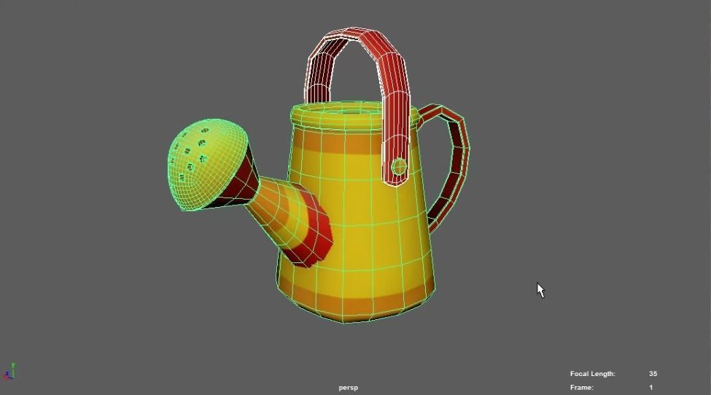711x395 pixels.
Task: Click the focal length value '35'
Action: 653,374
